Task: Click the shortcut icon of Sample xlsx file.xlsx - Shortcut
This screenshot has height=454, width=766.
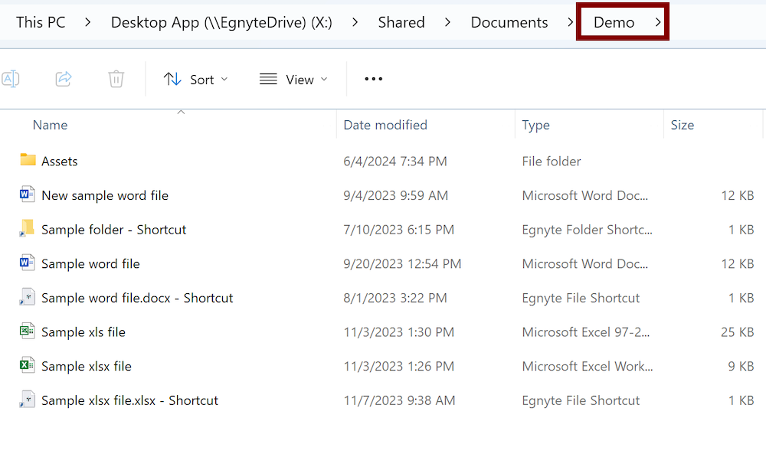Action: [26, 400]
